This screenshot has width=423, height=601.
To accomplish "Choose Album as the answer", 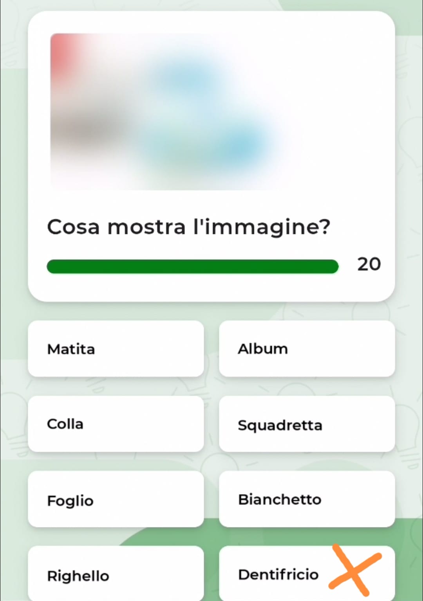I will pos(307,349).
